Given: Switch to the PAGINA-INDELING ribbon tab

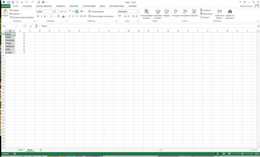Looking at the screenshot, I should pos(44,6).
